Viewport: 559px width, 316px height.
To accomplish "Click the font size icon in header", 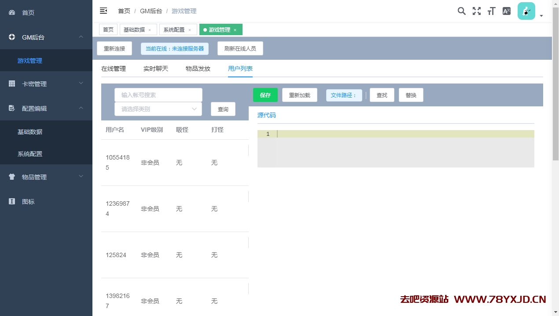I will 491,11.
